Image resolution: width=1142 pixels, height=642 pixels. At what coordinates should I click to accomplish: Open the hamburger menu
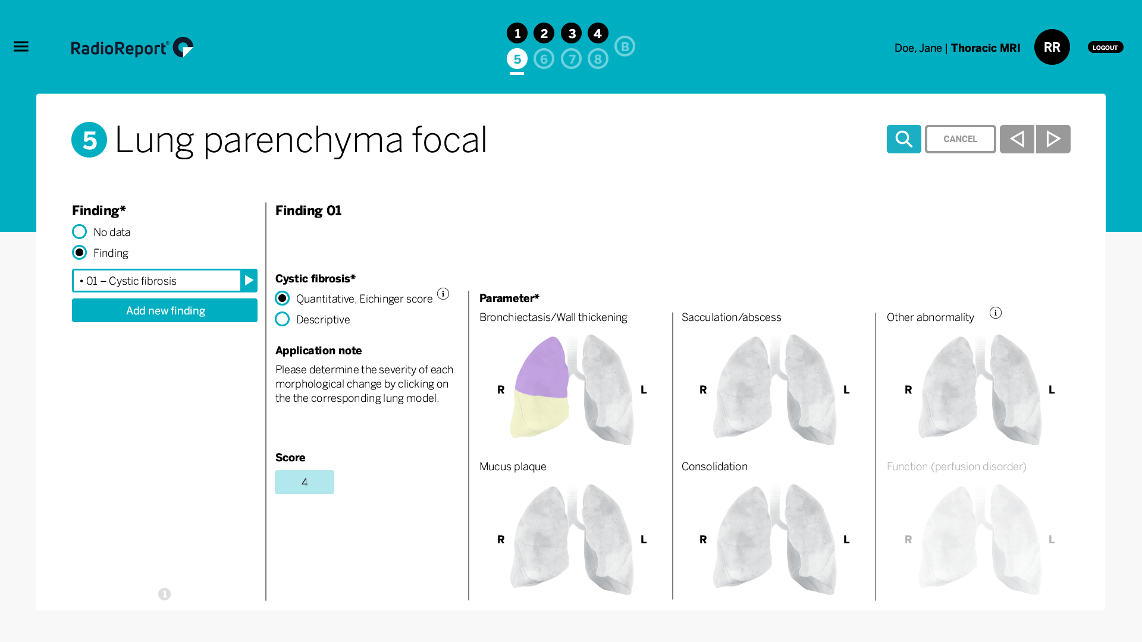pyautogui.click(x=21, y=46)
